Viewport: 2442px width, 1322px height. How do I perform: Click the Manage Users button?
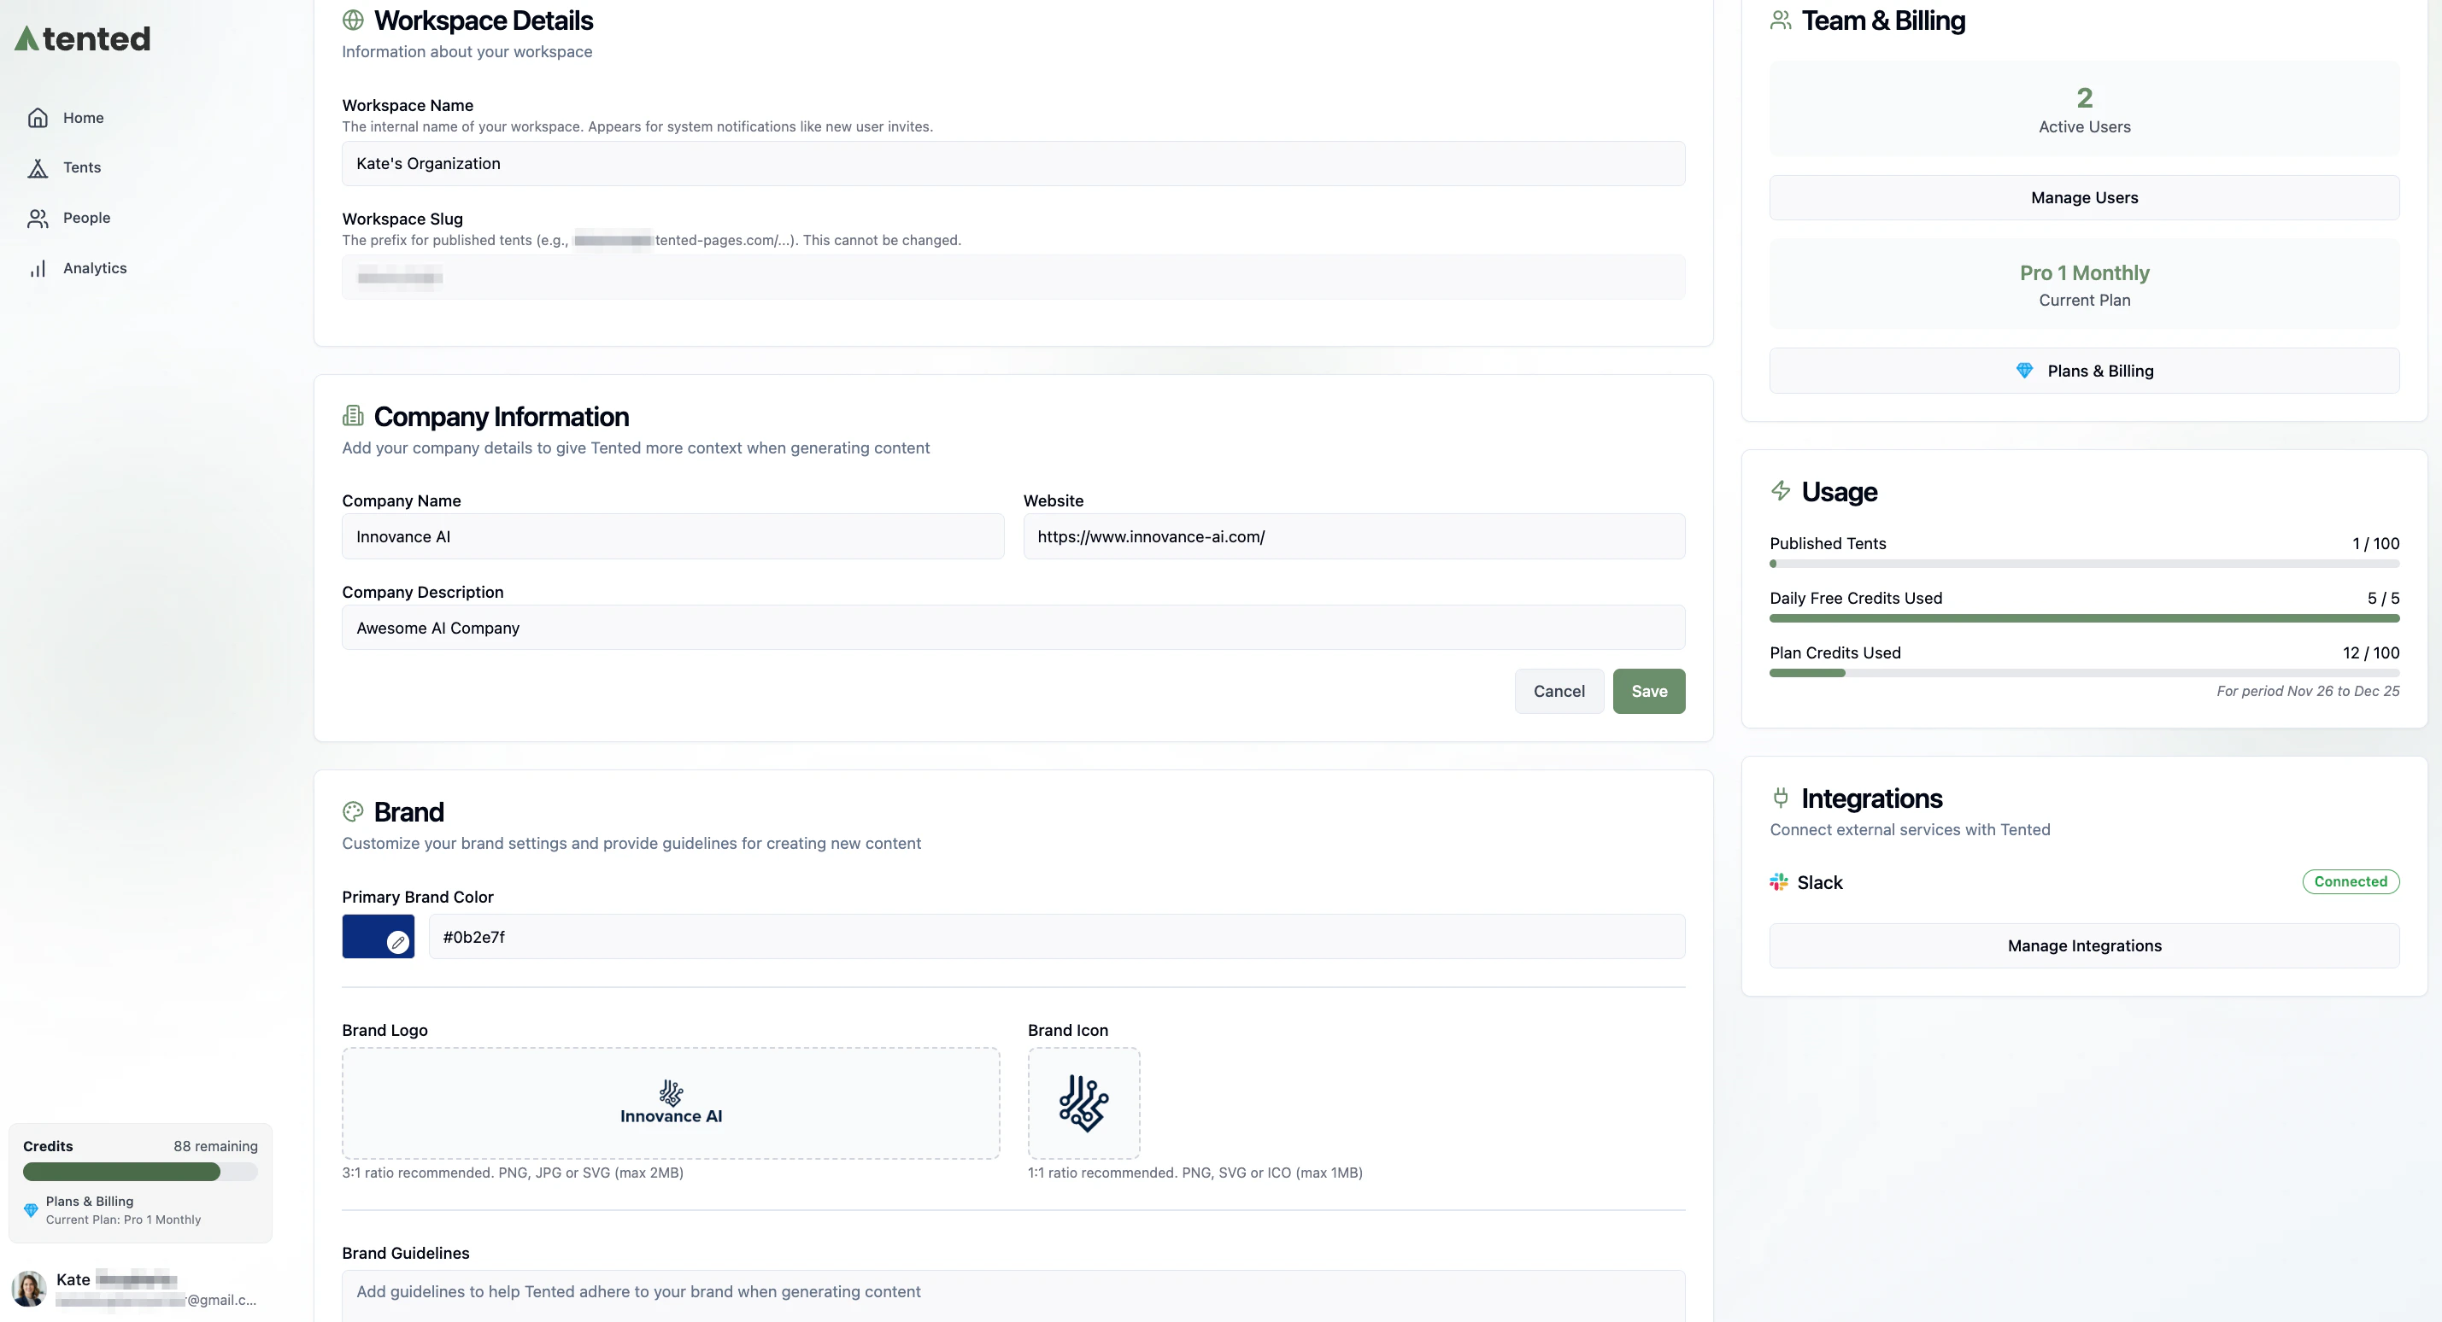coord(2084,198)
